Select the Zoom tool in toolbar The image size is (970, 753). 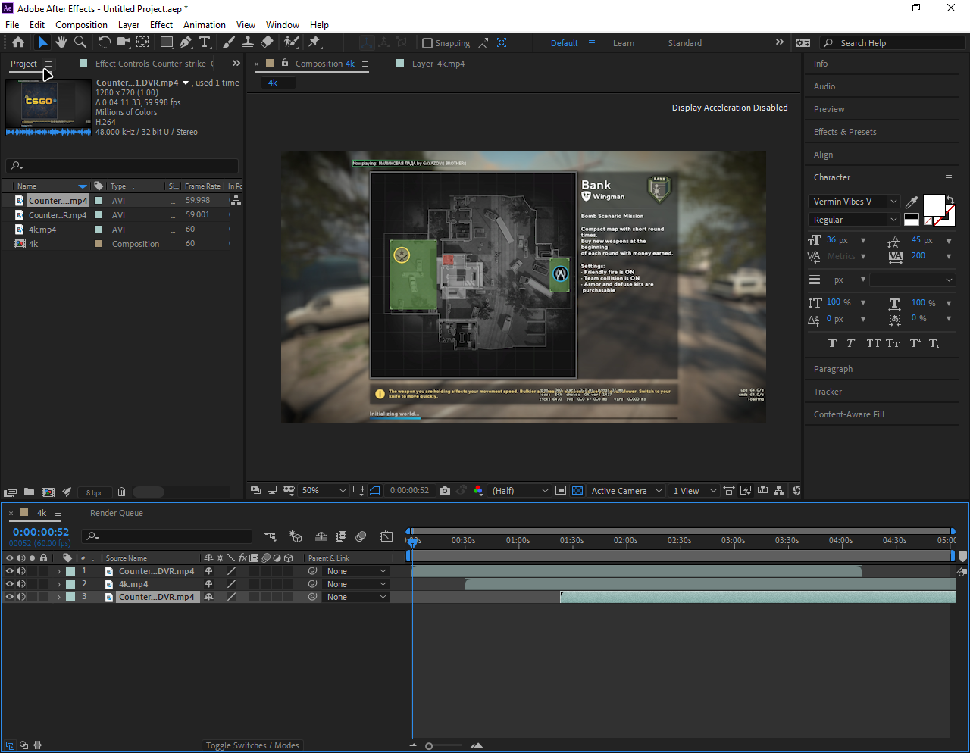80,42
